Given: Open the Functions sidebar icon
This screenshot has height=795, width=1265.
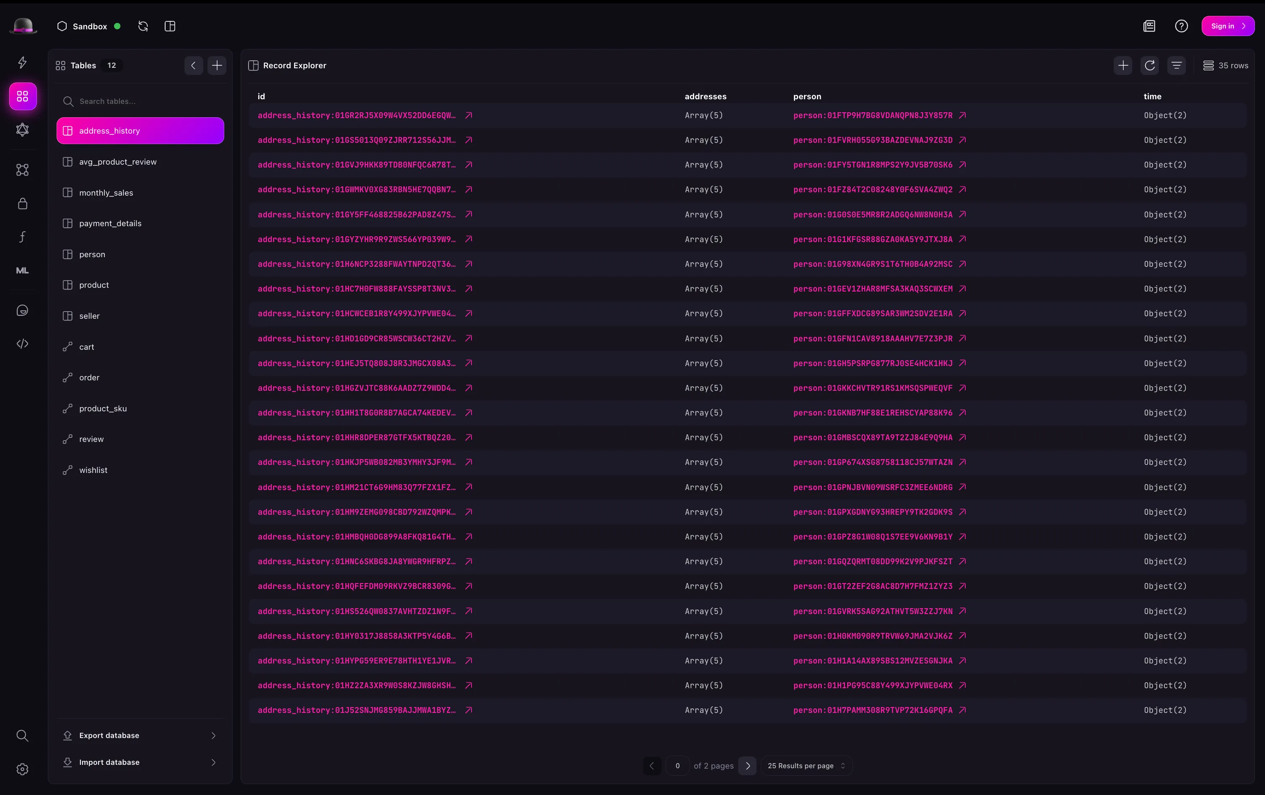Looking at the screenshot, I should point(22,237).
